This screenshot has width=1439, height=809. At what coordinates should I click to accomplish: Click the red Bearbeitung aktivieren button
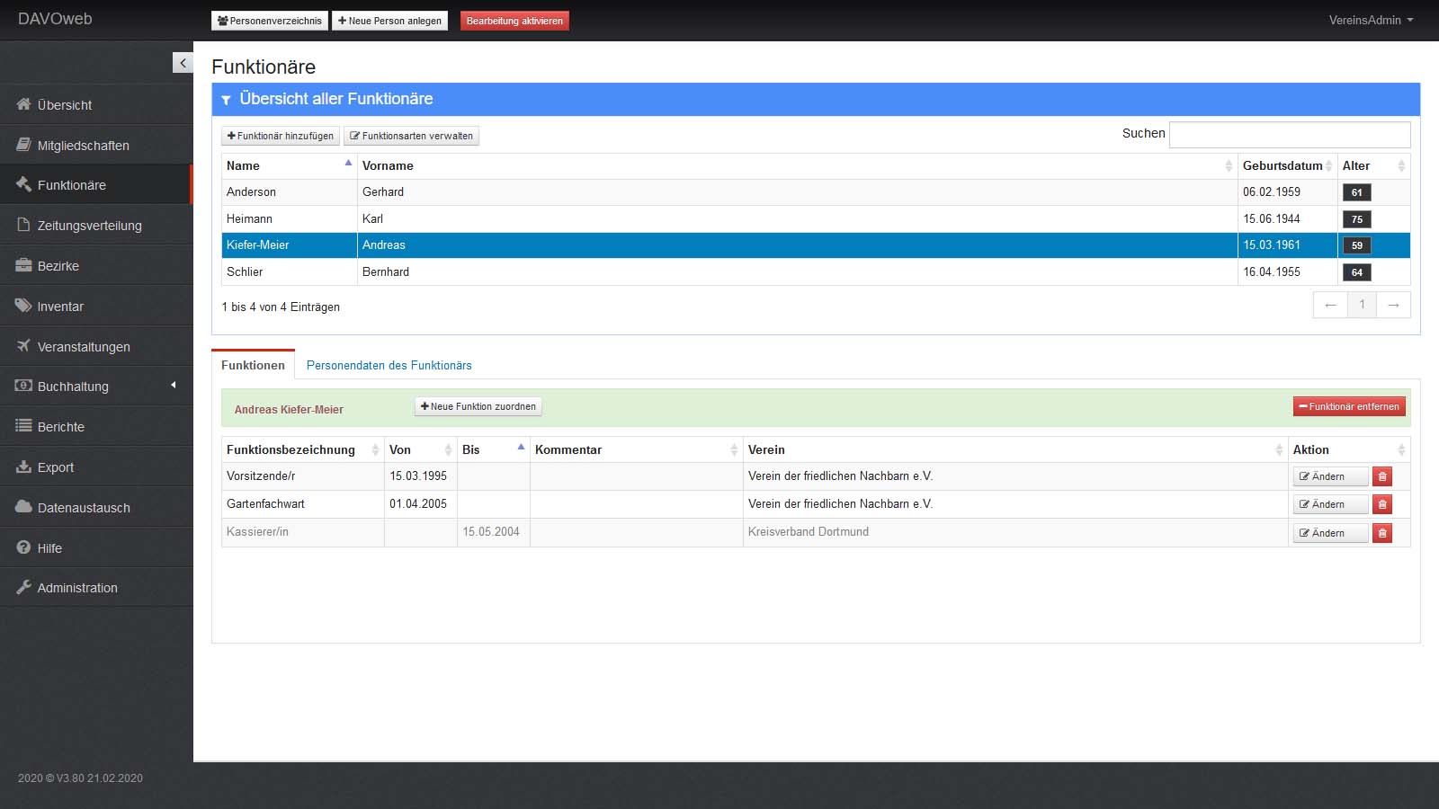[514, 21]
